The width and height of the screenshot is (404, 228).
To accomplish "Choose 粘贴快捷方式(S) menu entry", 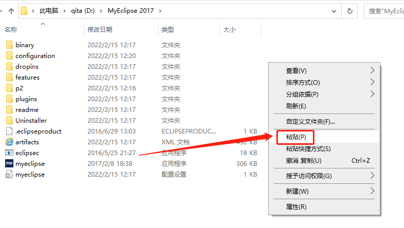I will 324,149.
